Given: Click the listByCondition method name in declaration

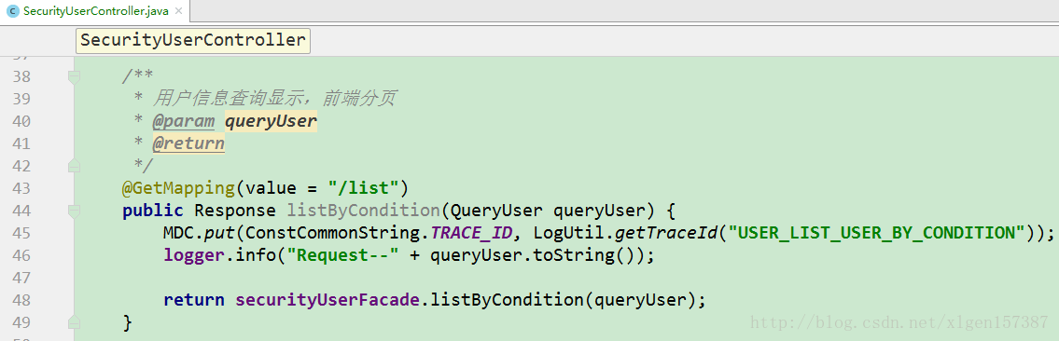Looking at the screenshot, I should pyautogui.click(x=363, y=211).
